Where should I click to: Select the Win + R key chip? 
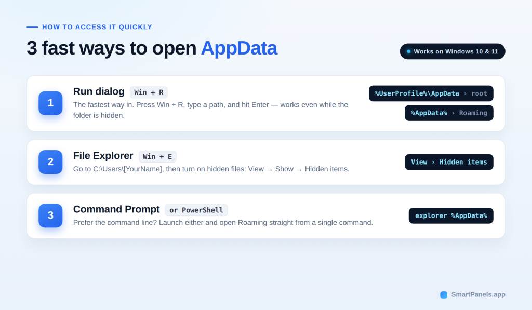tap(149, 92)
